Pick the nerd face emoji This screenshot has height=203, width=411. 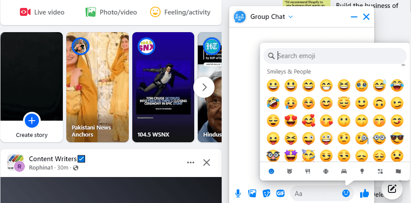[x=379, y=138]
